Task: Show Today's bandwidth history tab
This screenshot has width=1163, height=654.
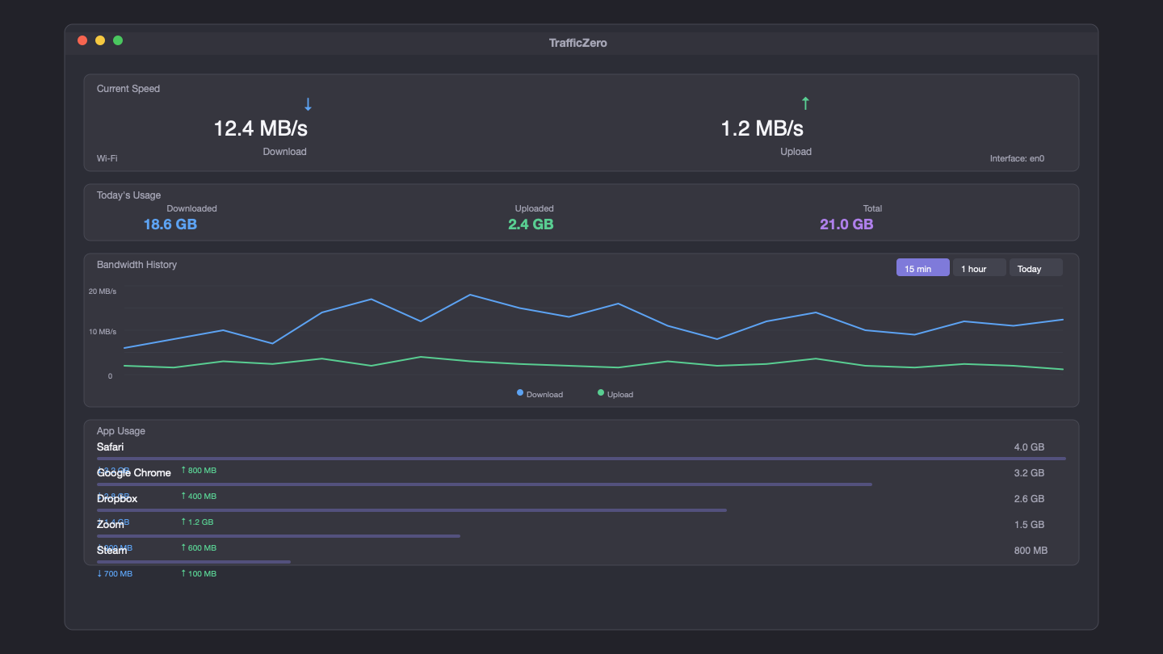Action: (x=1036, y=268)
